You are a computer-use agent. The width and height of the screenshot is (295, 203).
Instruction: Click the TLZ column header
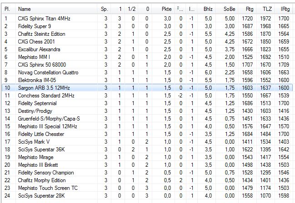point(267,9)
